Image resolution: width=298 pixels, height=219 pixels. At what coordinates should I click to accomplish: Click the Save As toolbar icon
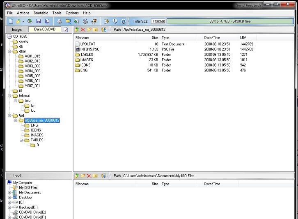(x=47, y=21)
